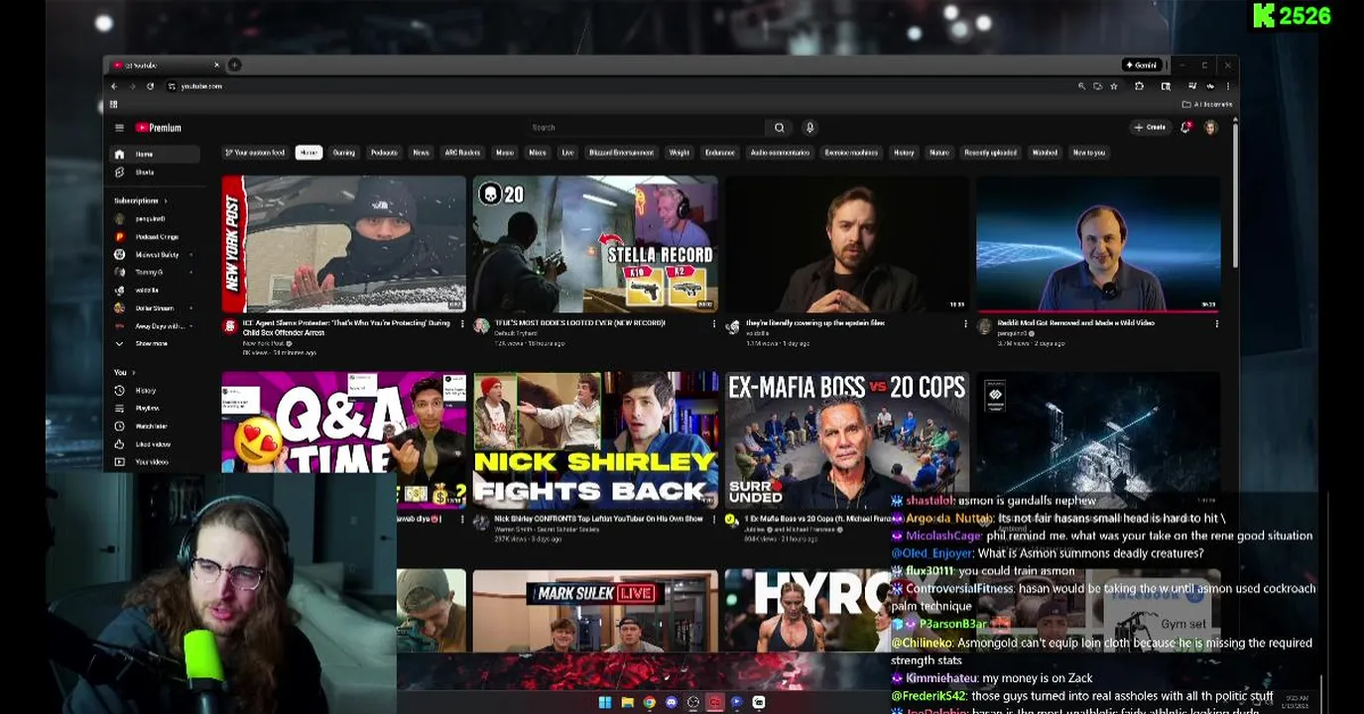The width and height of the screenshot is (1364, 714).
Task: Select the Blizzard Entertainment chip
Action: point(621,153)
